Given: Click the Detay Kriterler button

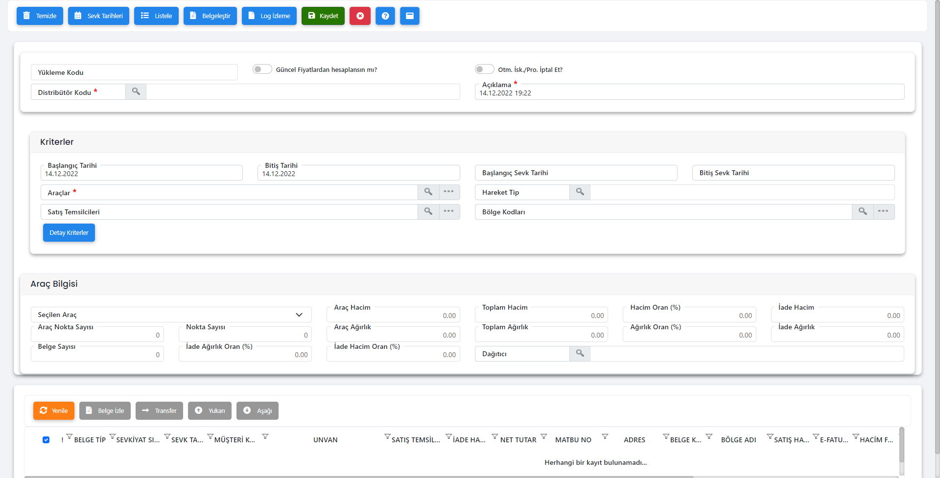Looking at the screenshot, I should pyautogui.click(x=69, y=232).
